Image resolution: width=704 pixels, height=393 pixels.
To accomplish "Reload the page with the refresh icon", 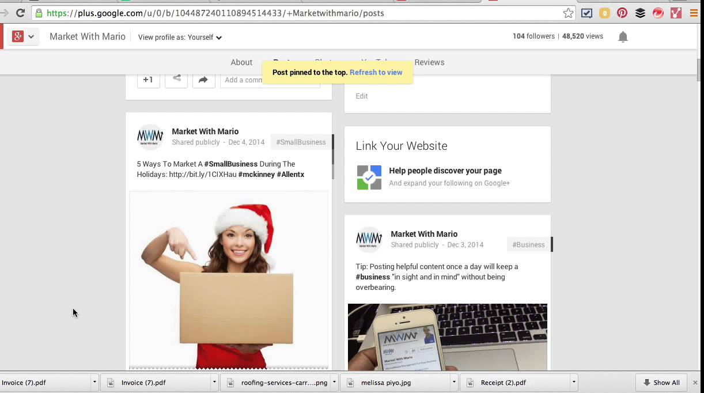I will [x=20, y=13].
